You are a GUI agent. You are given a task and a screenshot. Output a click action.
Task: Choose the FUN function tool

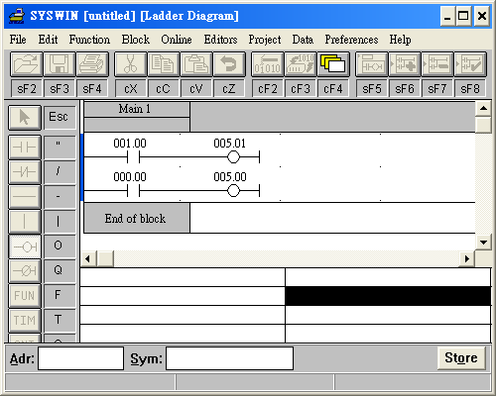25,295
